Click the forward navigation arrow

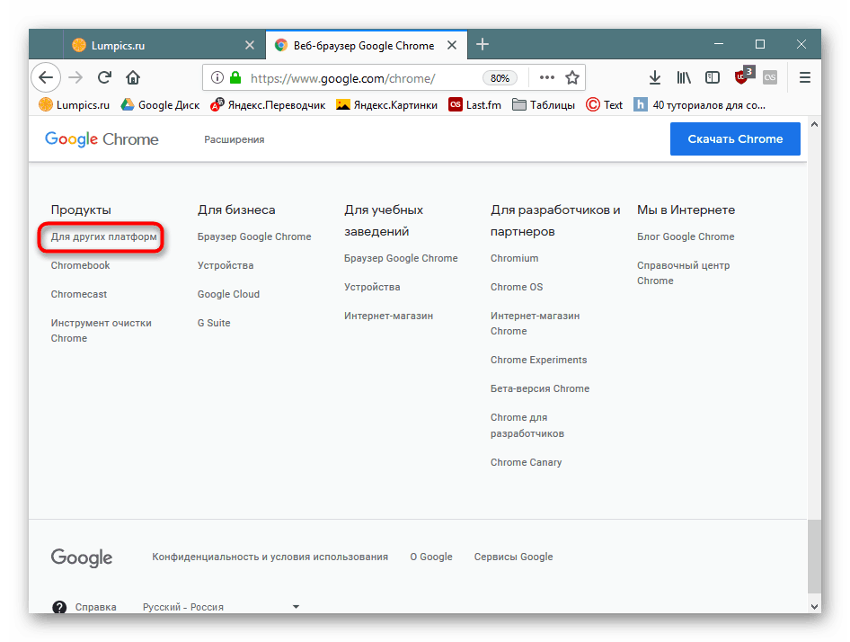coord(75,77)
